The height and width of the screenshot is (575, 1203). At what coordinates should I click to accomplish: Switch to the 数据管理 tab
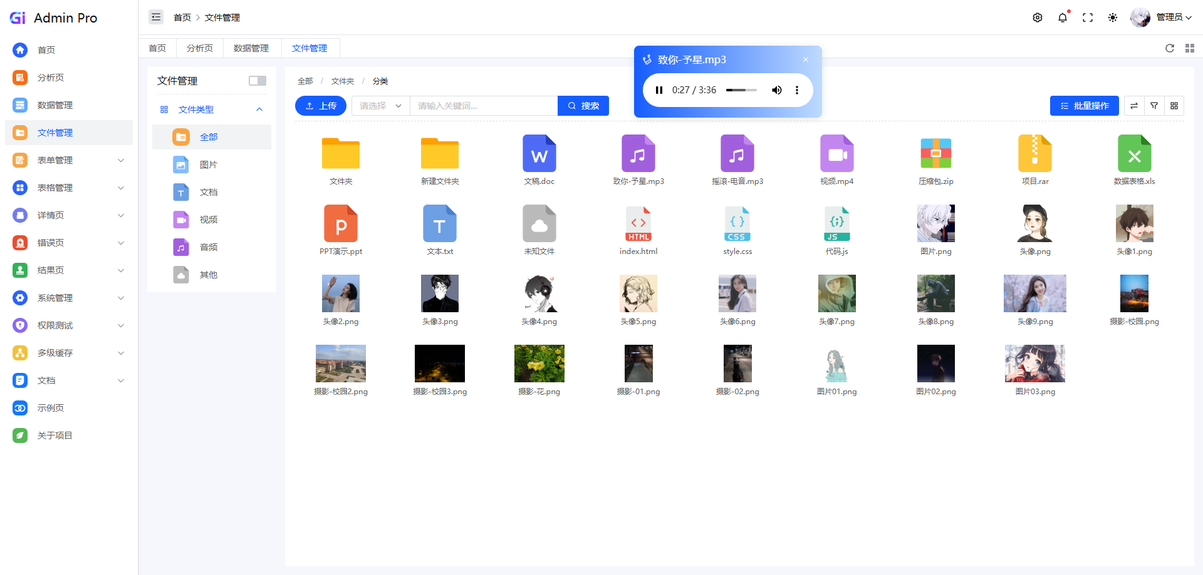(x=251, y=48)
